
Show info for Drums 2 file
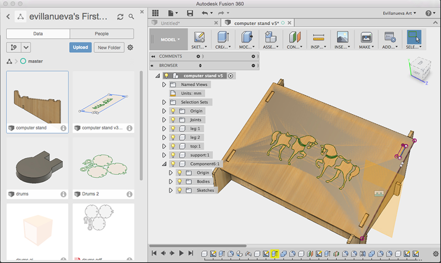click(129, 194)
